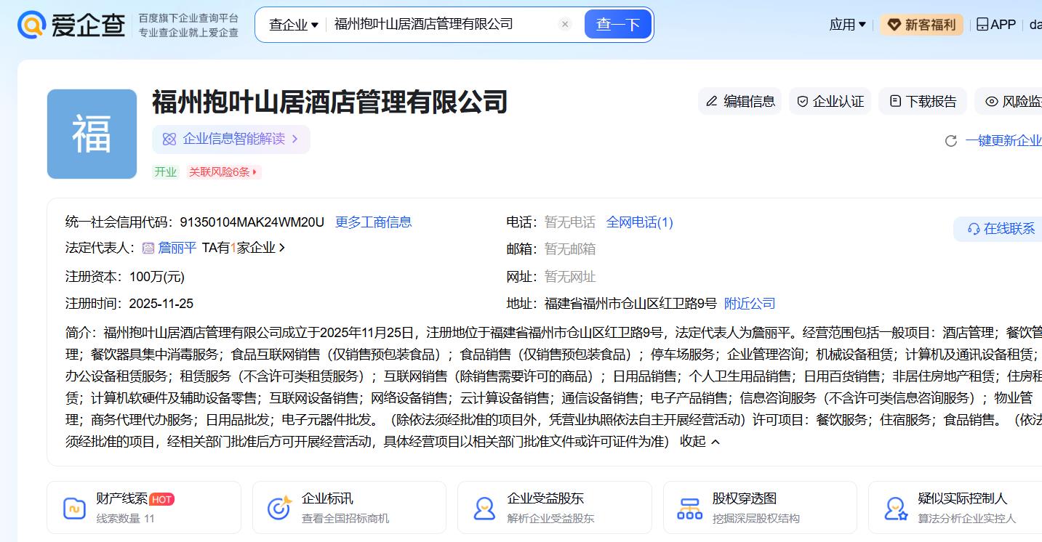Image resolution: width=1042 pixels, height=542 pixels.
Task: Open the 股权穿透图 structure icon
Action: [689, 508]
